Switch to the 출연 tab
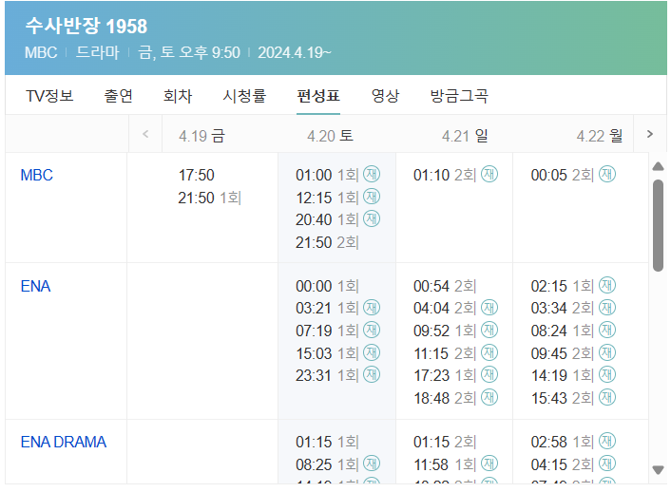The width and height of the screenshot is (671, 492). pos(119,96)
